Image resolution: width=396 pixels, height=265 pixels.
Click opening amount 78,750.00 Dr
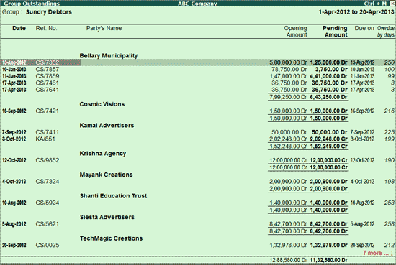pos(289,69)
